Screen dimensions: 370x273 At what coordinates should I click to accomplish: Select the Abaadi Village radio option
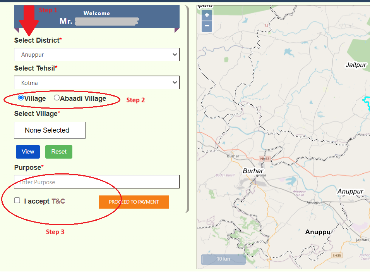(x=57, y=98)
